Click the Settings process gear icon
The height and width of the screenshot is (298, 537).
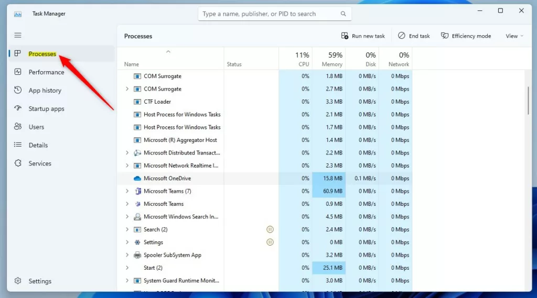(137, 242)
